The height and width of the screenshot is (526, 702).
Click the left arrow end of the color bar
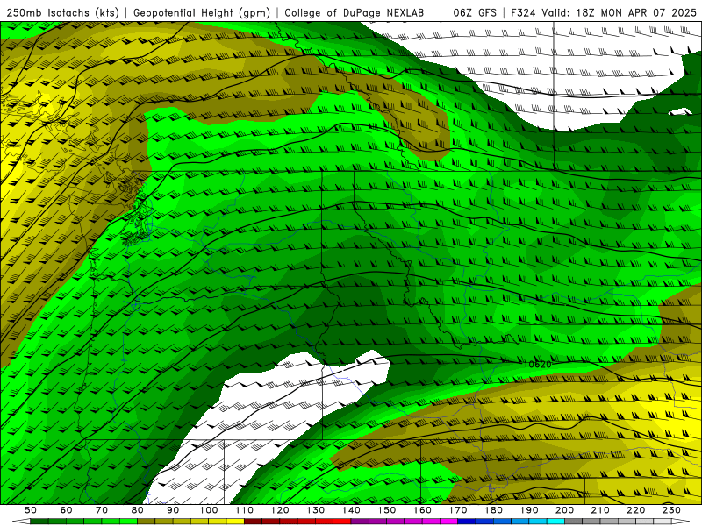pos(21,522)
